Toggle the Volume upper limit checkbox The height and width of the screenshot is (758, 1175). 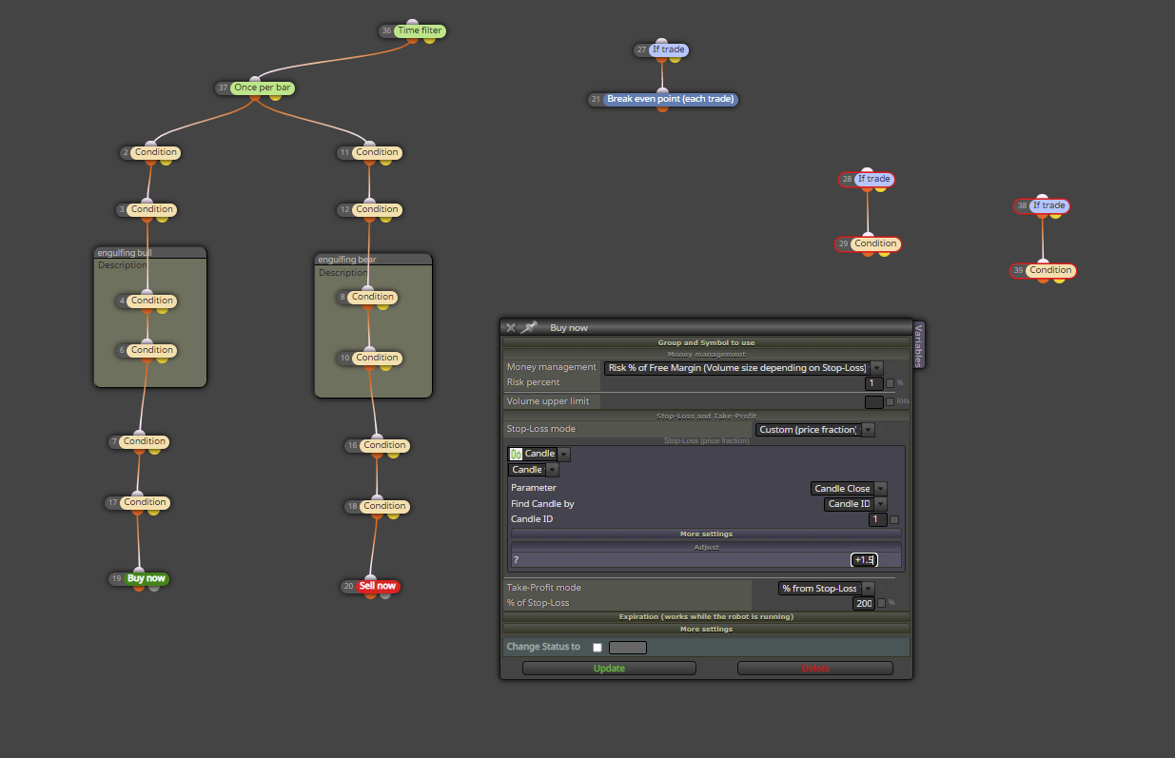click(890, 402)
